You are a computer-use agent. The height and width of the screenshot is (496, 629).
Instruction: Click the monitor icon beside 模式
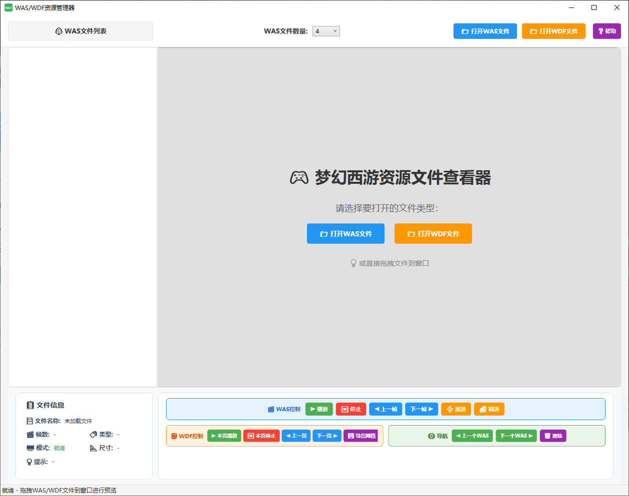[x=30, y=448]
